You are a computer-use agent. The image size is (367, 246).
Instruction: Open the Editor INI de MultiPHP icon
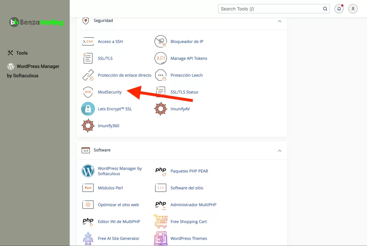[88, 222]
